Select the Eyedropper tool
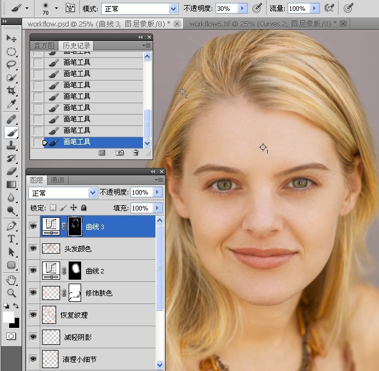This screenshot has width=379, height=371. coord(11,104)
